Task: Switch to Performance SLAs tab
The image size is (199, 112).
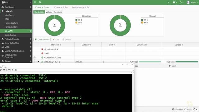Action: pos(81,7)
